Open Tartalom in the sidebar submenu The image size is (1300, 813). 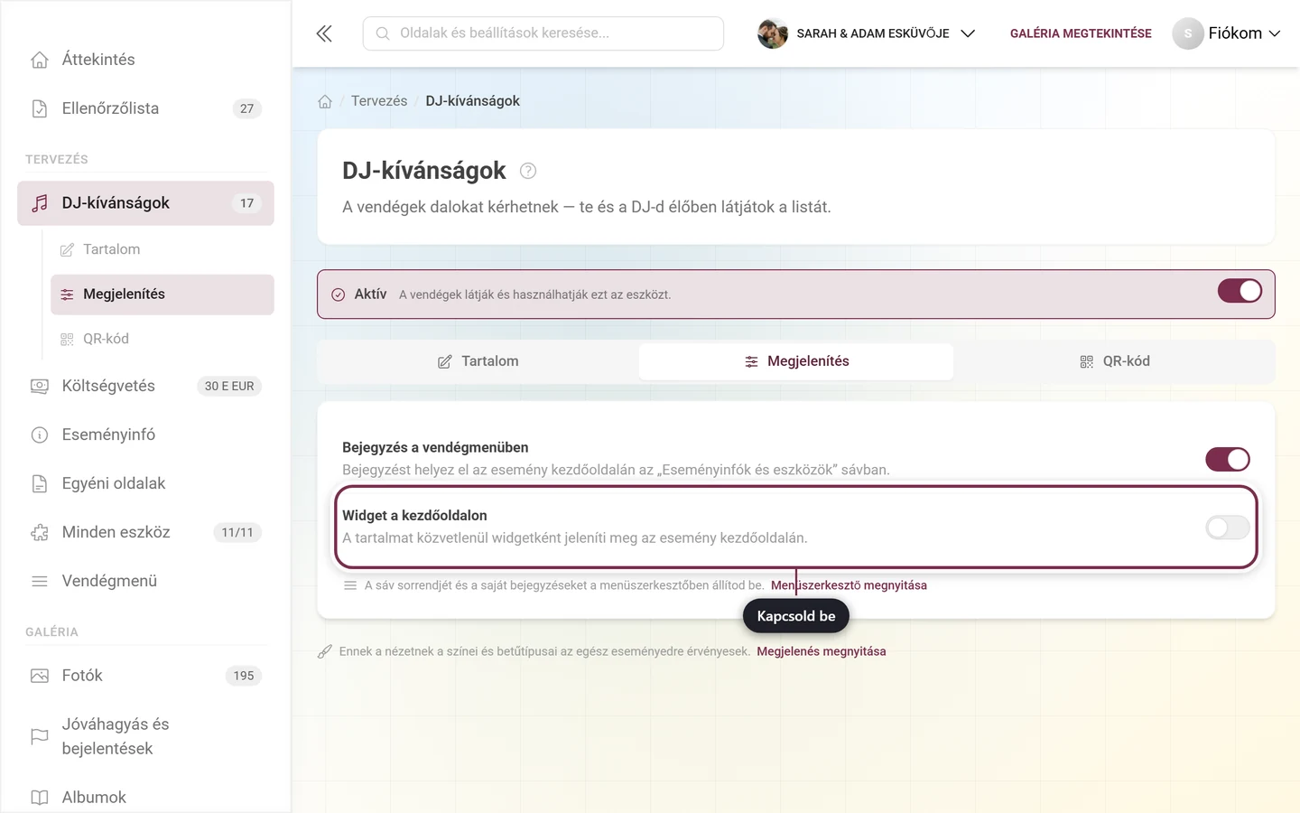point(162,249)
